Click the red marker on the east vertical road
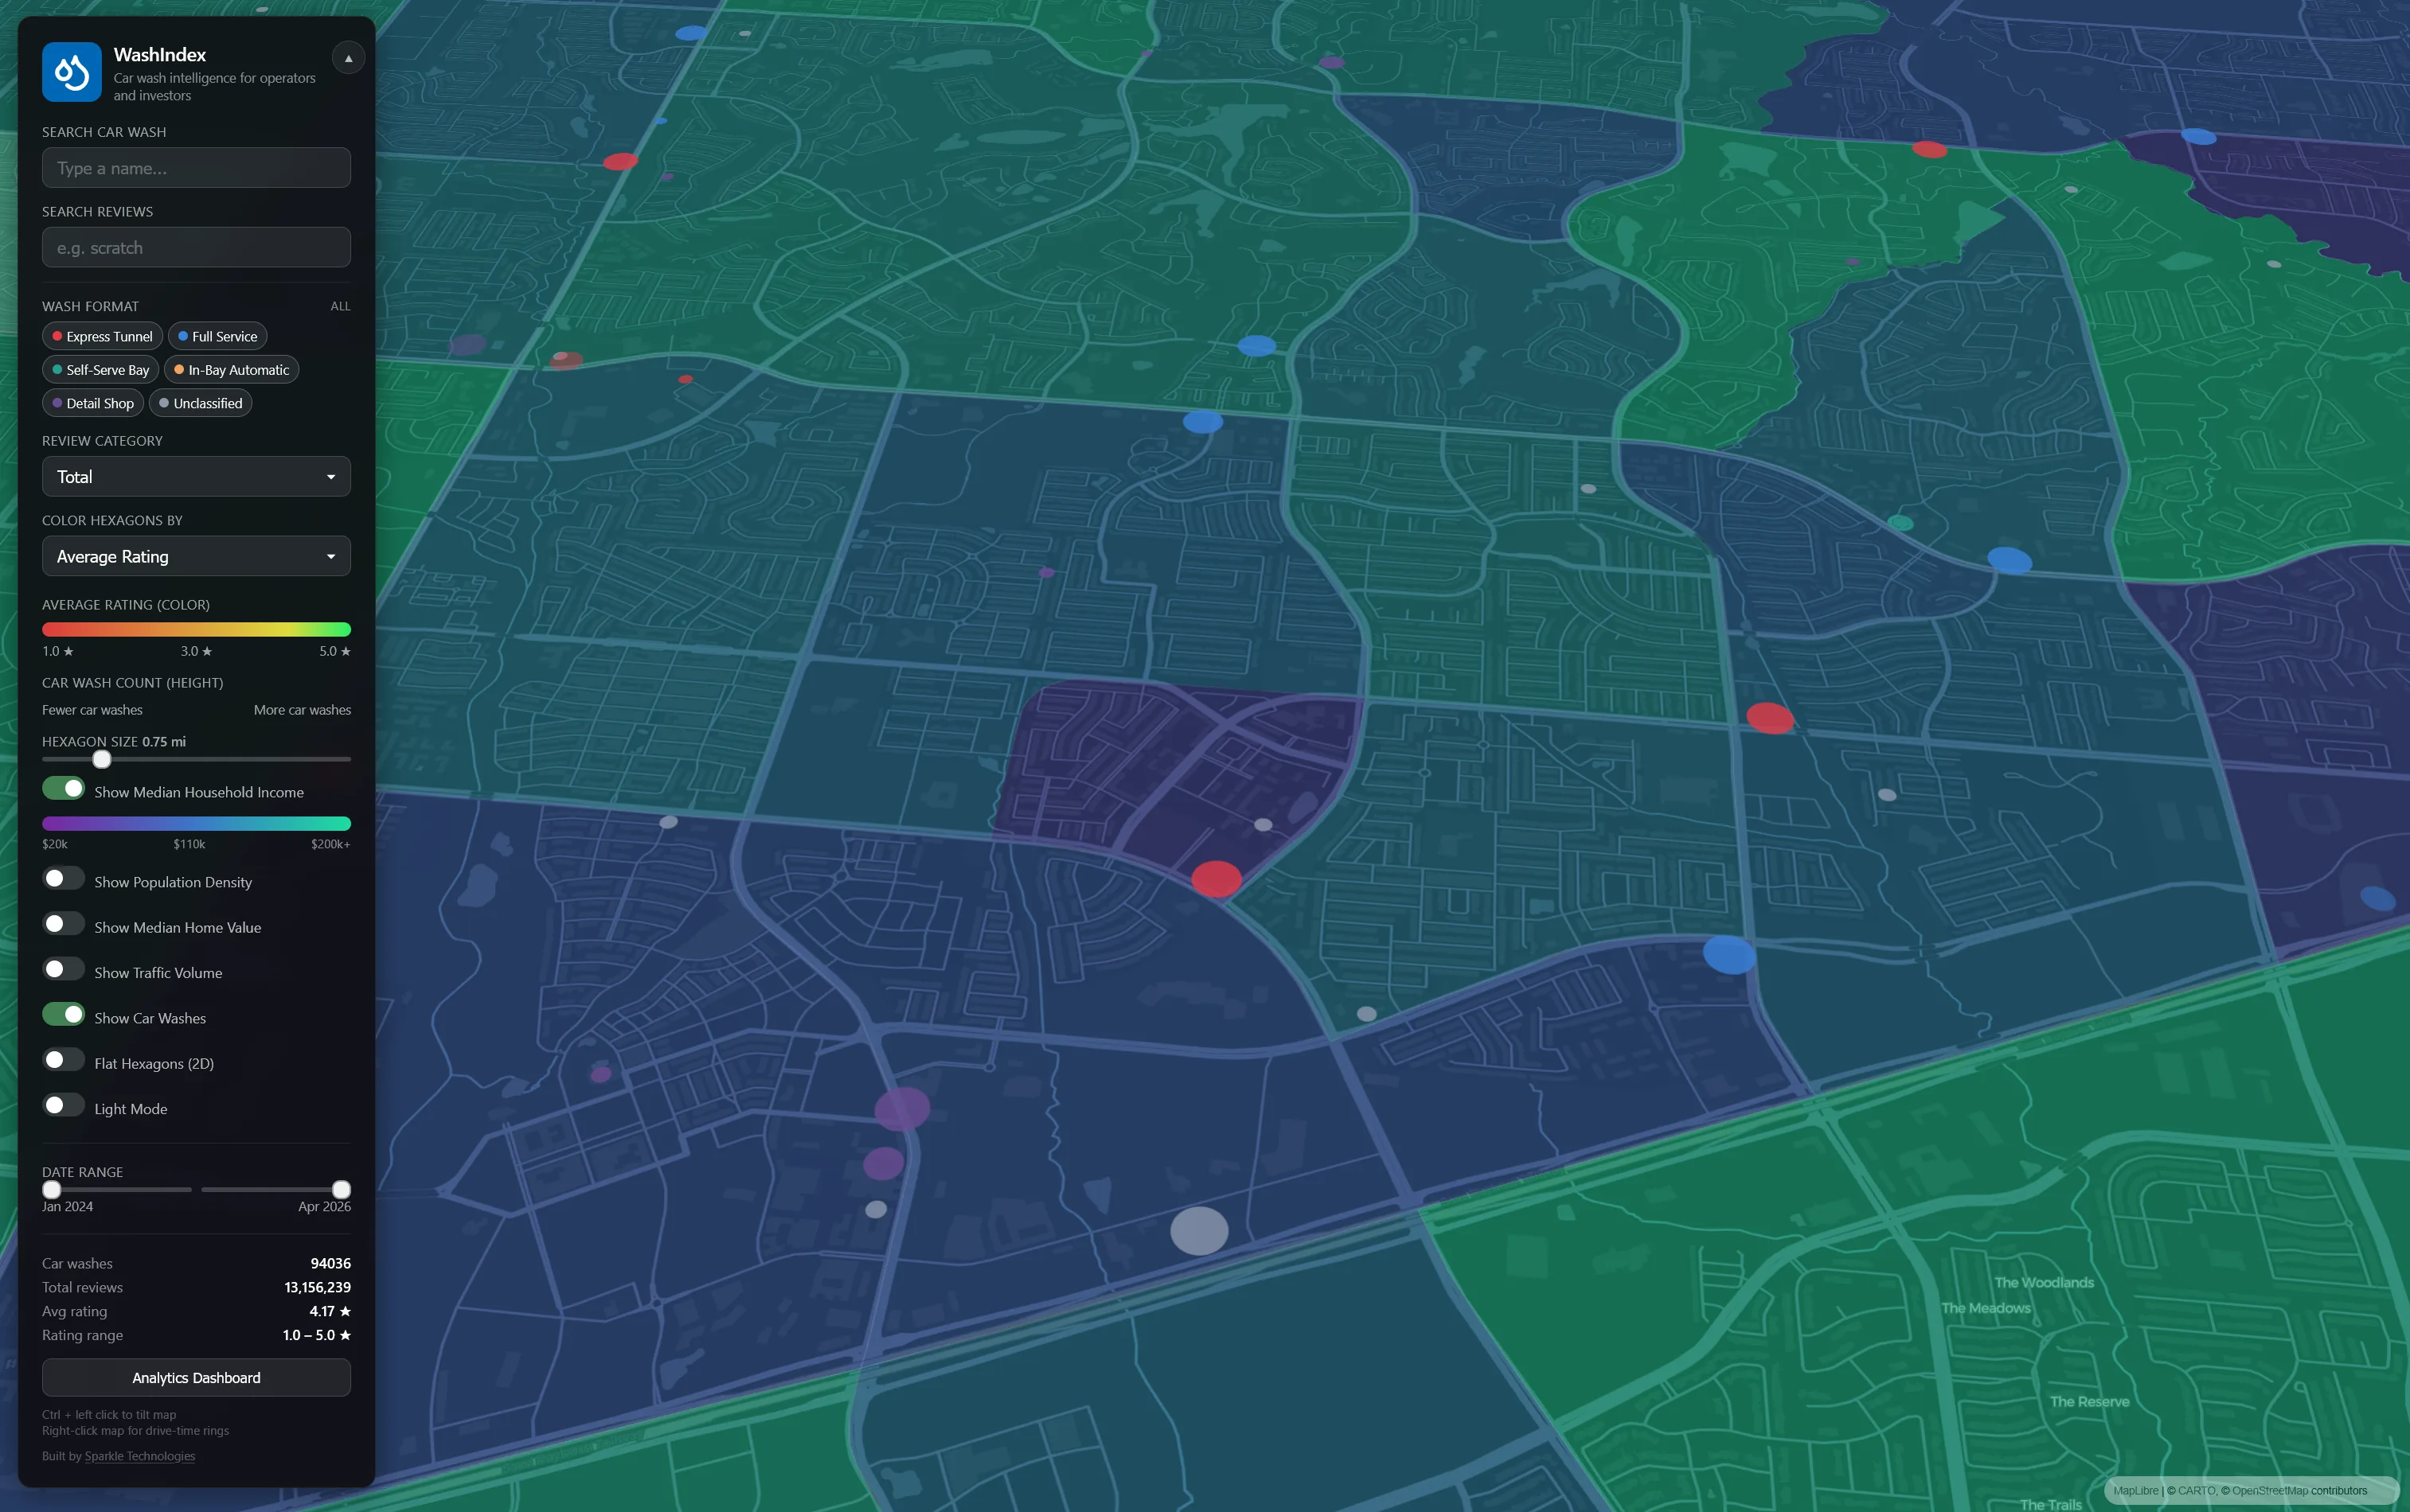 click(x=1770, y=718)
